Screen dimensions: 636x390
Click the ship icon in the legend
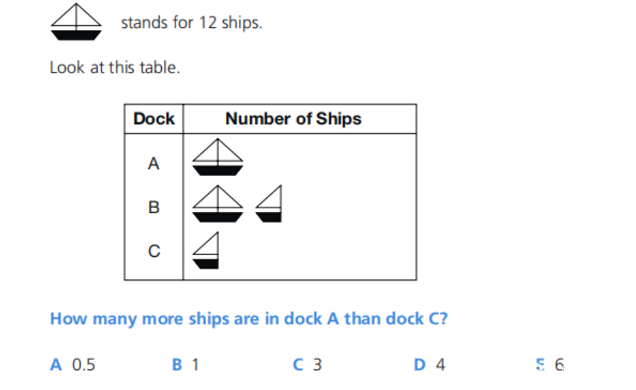pos(76,22)
